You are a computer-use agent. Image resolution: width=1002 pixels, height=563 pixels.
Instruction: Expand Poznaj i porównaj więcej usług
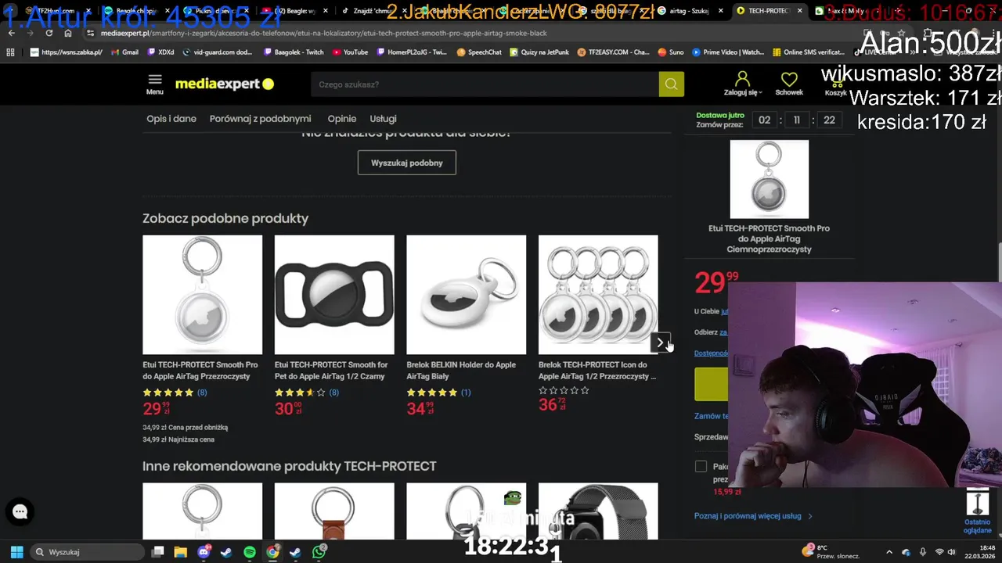tap(753, 516)
